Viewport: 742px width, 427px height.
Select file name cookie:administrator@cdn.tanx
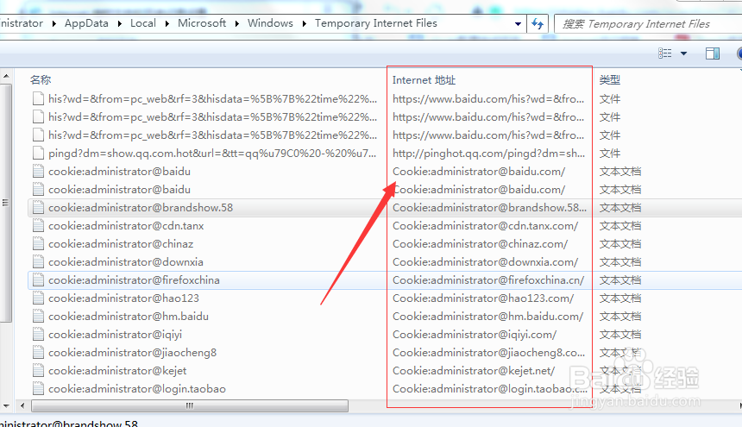[x=126, y=225]
